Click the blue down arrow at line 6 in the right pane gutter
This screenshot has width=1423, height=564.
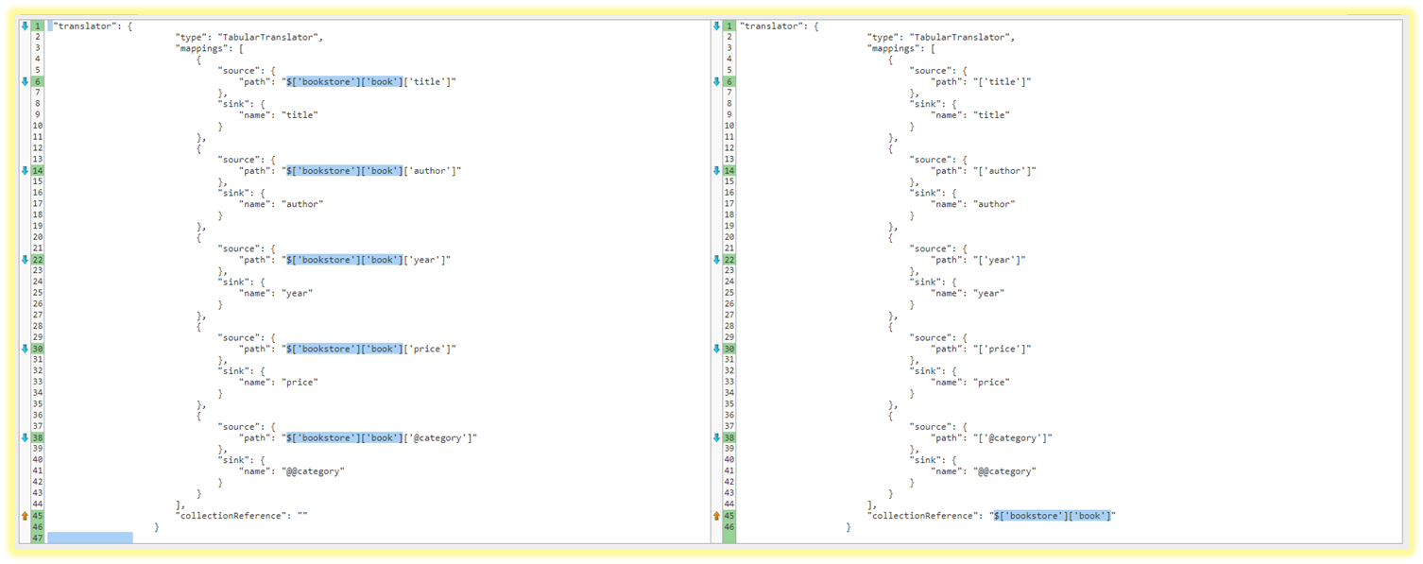718,81
